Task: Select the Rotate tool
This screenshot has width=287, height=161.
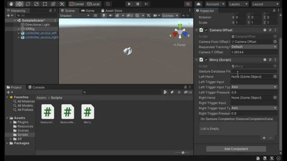Action: click(28, 4)
